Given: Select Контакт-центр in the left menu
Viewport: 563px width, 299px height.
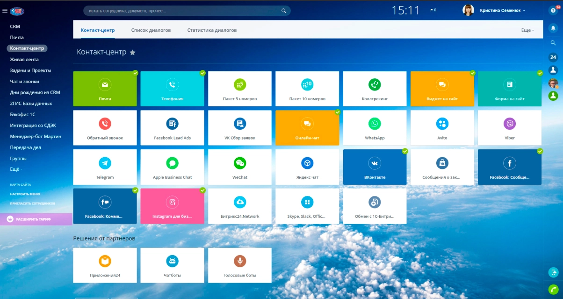Looking at the screenshot, I should click(27, 48).
